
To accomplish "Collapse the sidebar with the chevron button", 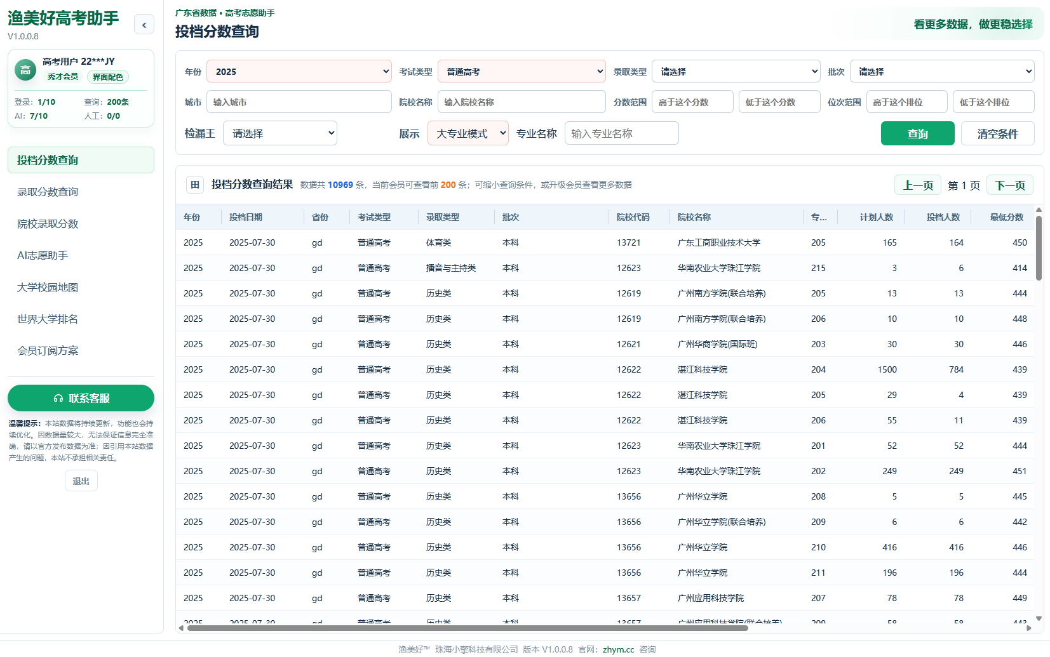I will [144, 25].
